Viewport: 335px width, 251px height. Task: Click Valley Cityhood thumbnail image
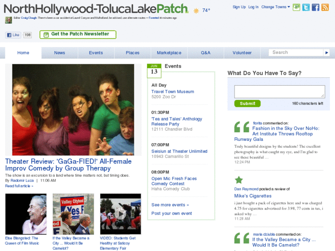[73, 214]
